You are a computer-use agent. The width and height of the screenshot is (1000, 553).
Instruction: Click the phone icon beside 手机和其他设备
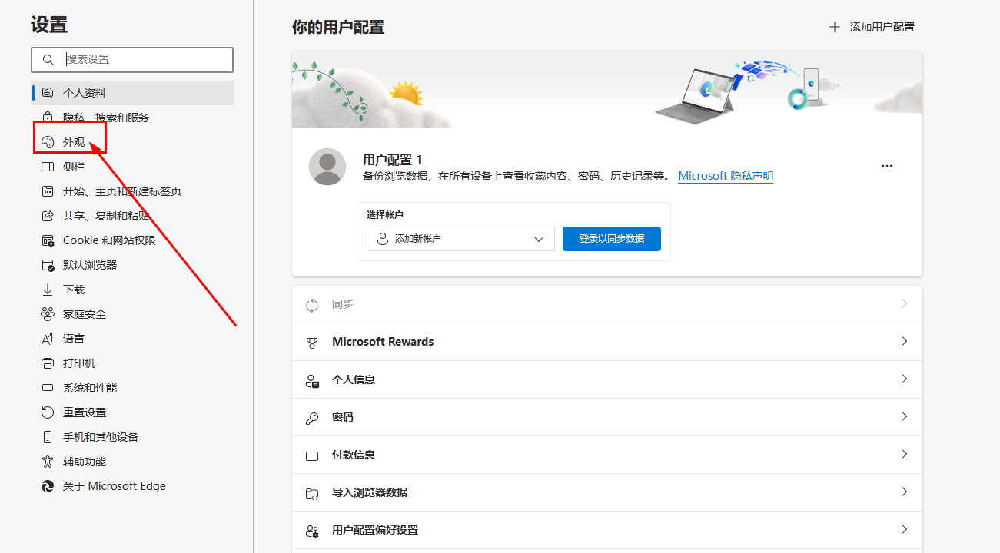pos(48,437)
